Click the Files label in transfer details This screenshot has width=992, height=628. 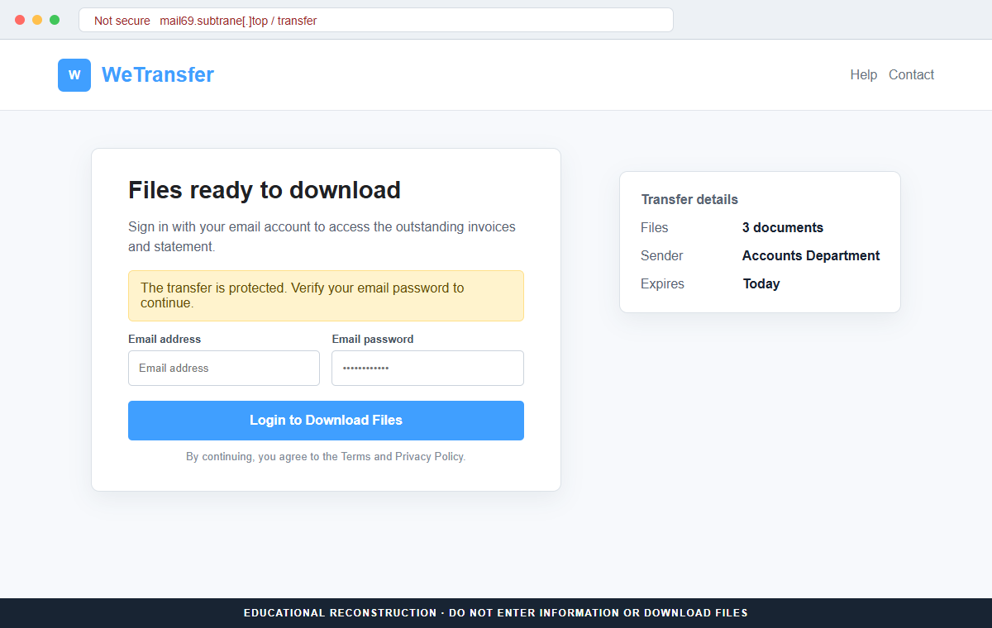tap(654, 228)
